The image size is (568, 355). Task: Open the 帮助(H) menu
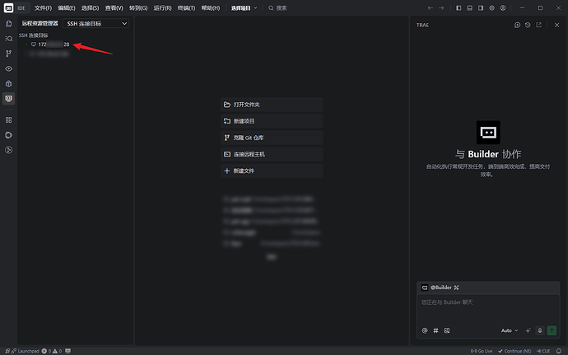point(211,8)
